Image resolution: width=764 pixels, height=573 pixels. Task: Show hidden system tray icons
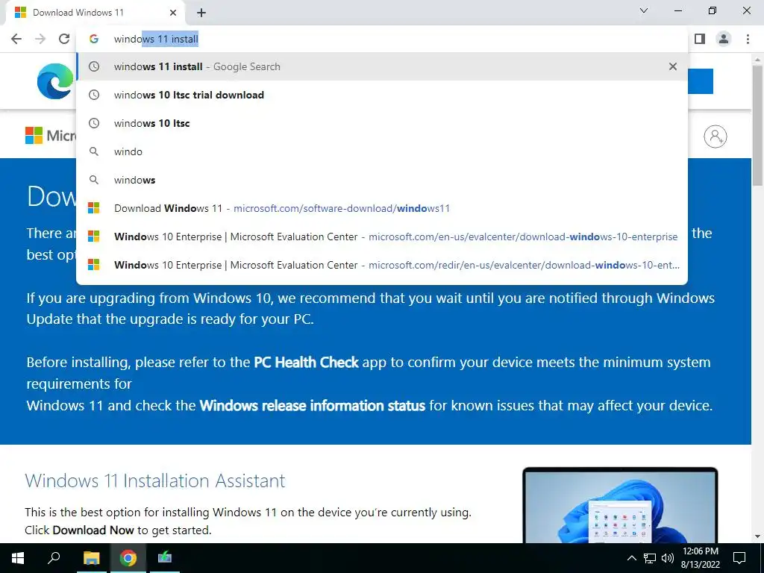(x=631, y=558)
